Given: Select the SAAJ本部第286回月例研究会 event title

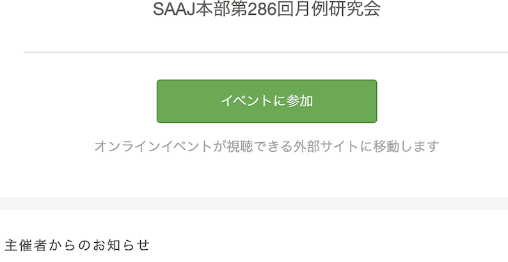Looking at the screenshot, I should click(267, 9).
